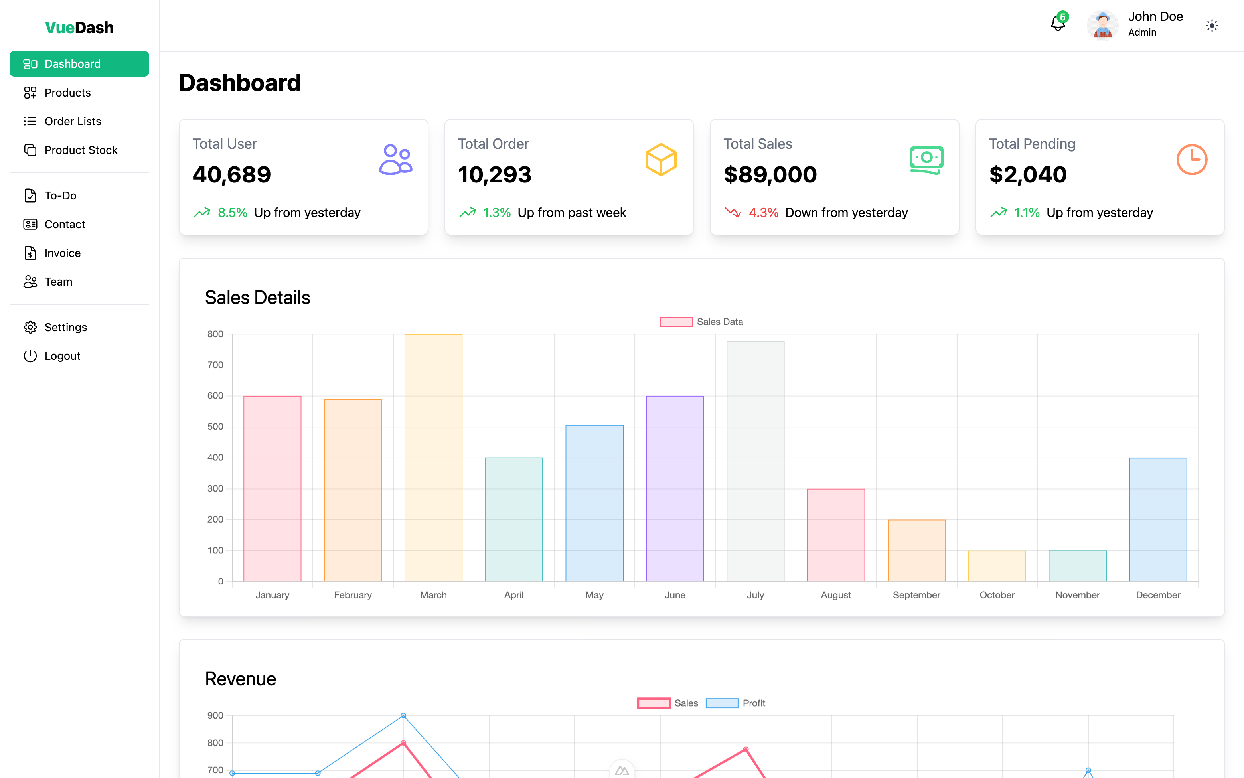Click the September bar in Sales Details

(916, 550)
